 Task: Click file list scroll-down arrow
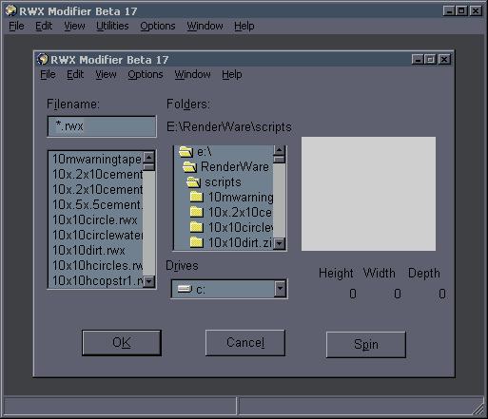pos(148,281)
